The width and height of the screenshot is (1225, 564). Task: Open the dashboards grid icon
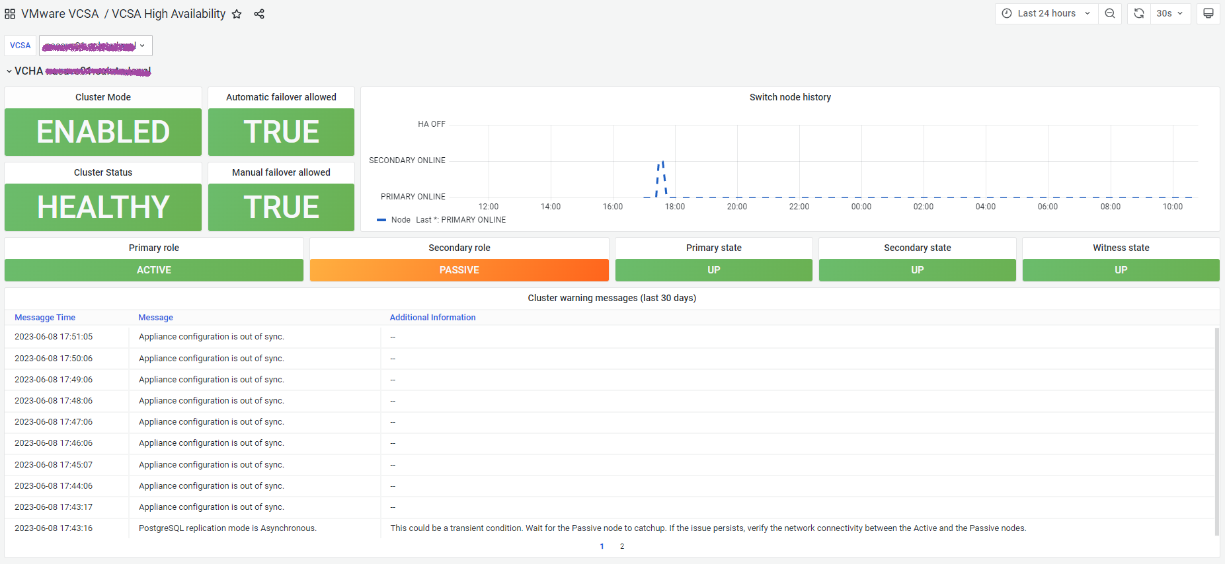click(x=10, y=14)
